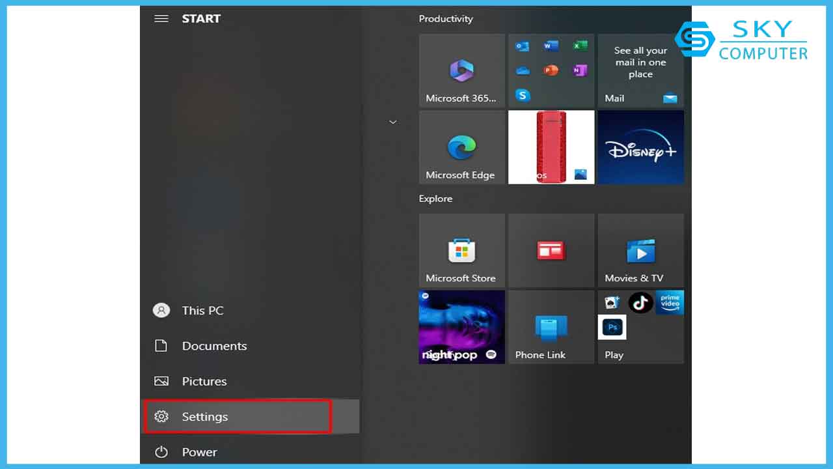The image size is (833, 469).
Task: Click the Explore group header
Action: [435, 199]
